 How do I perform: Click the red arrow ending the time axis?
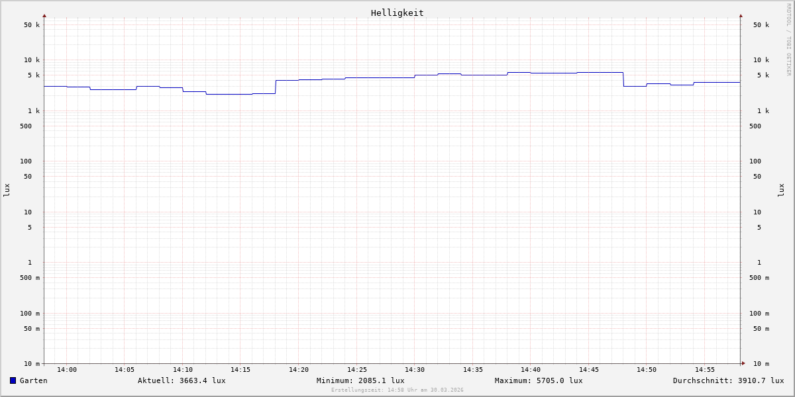point(743,363)
